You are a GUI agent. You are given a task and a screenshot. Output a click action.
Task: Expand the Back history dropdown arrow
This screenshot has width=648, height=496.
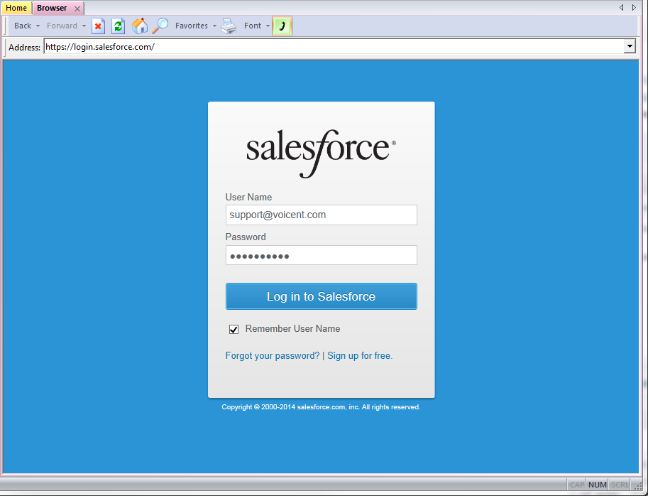point(38,26)
